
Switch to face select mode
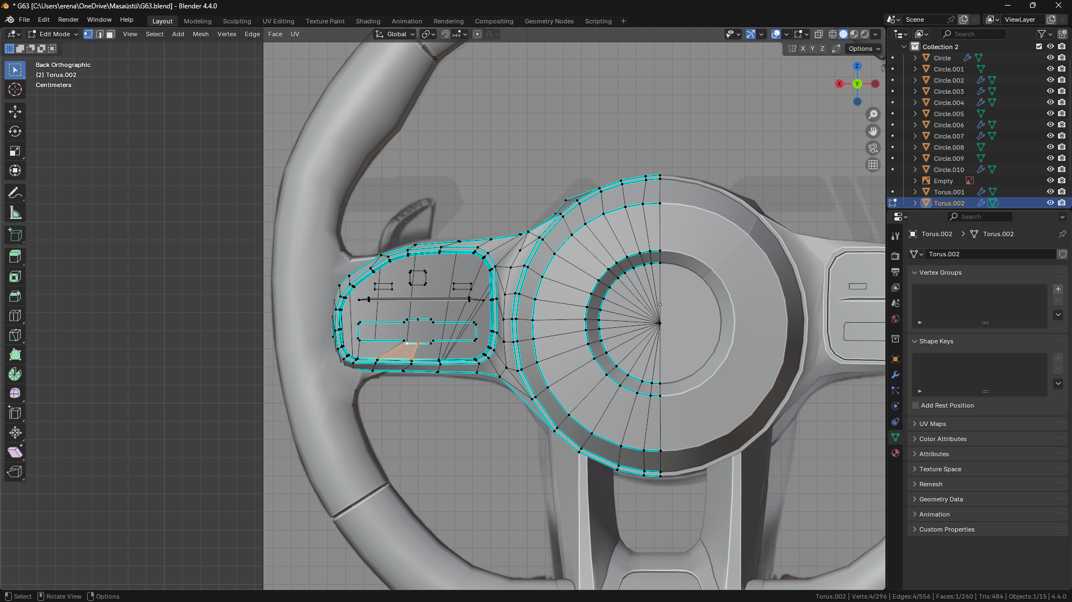click(111, 34)
